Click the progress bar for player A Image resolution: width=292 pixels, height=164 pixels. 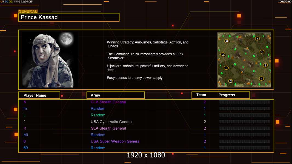click(244, 102)
